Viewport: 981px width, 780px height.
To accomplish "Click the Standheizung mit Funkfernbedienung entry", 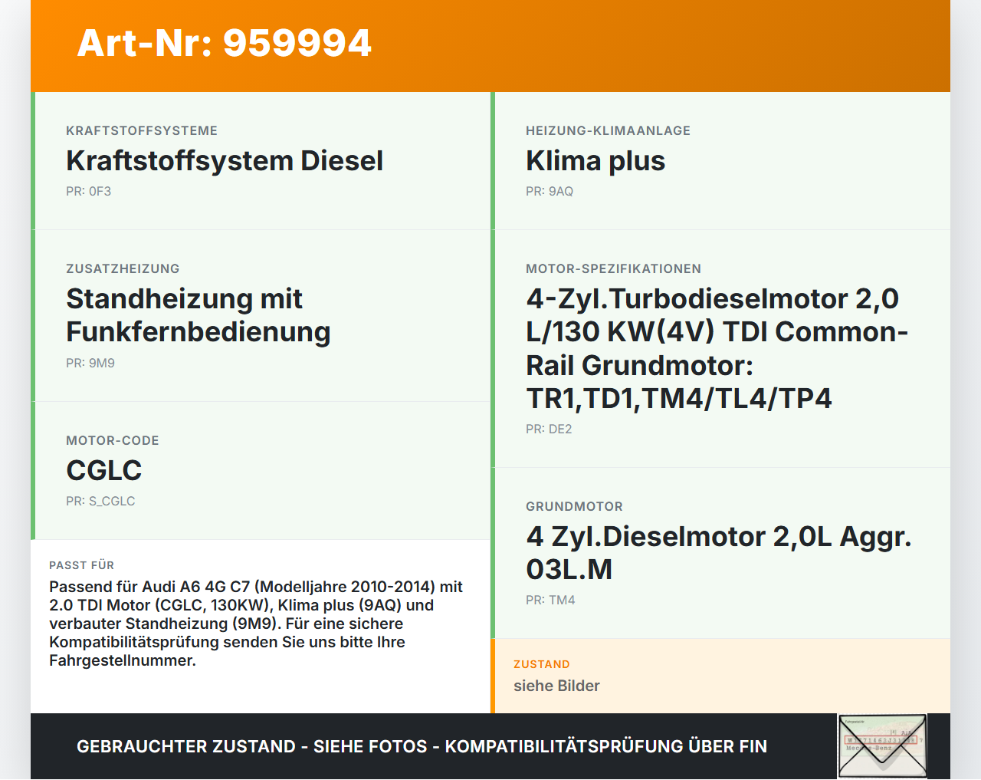I will (198, 315).
